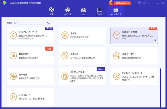Open ビデオ/オーディオレコーダー tool title
Screen dimensions: 167x109
[133, 73]
